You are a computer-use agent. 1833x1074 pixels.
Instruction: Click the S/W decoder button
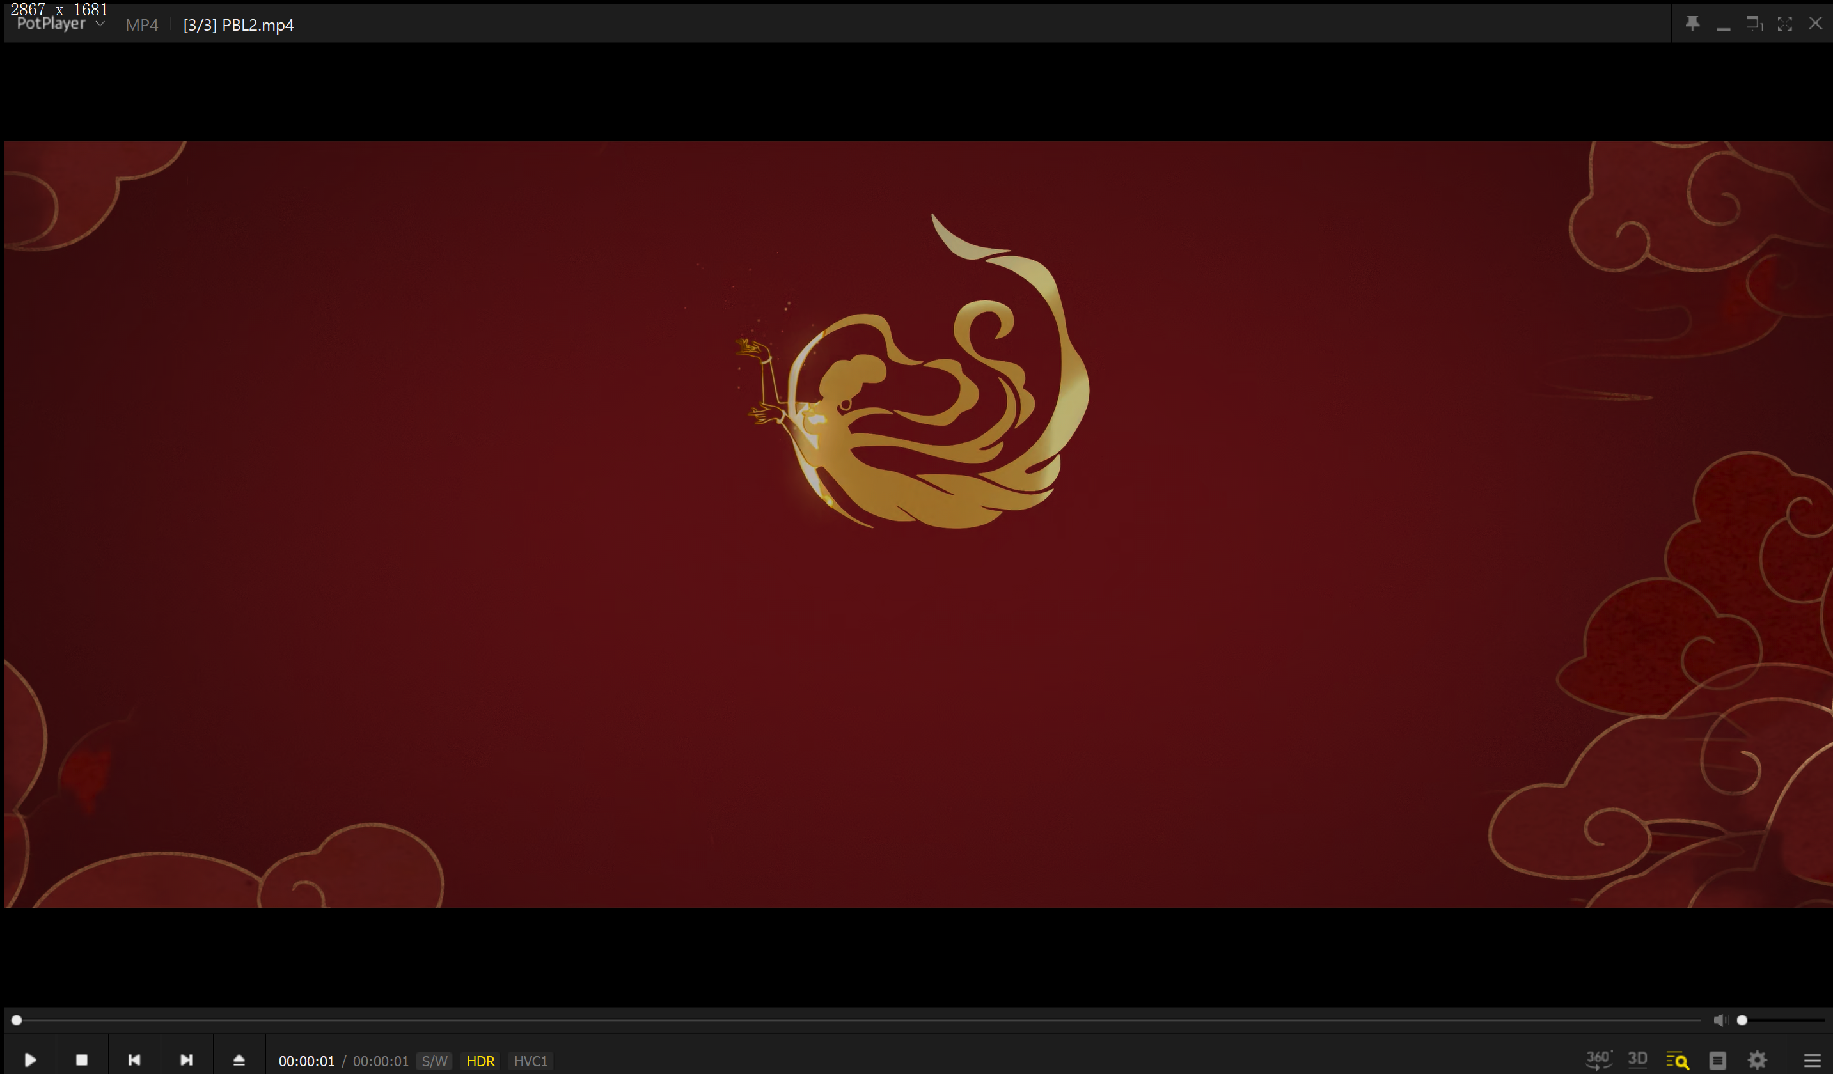coord(434,1061)
